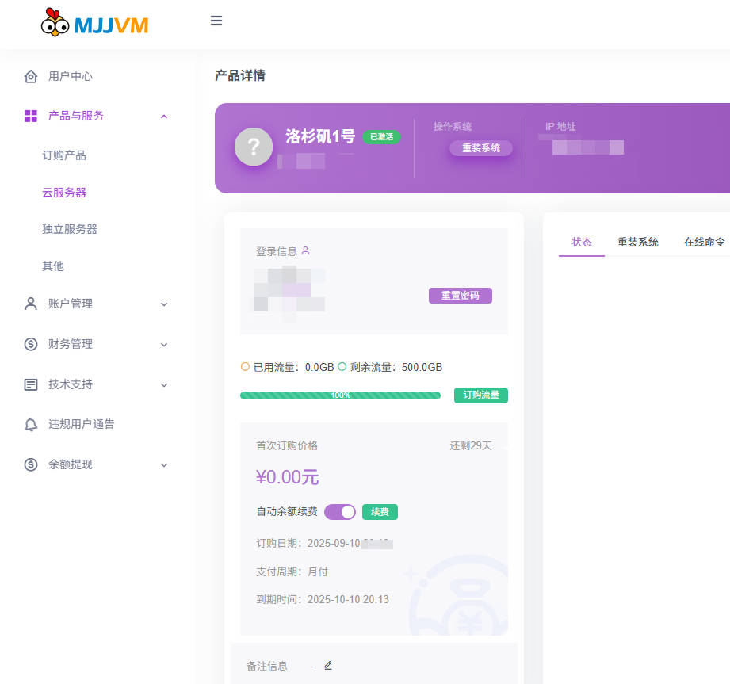The width and height of the screenshot is (730, 684).
Task: Open 独立服务器 in the sidebar
Action: point(70,229)
